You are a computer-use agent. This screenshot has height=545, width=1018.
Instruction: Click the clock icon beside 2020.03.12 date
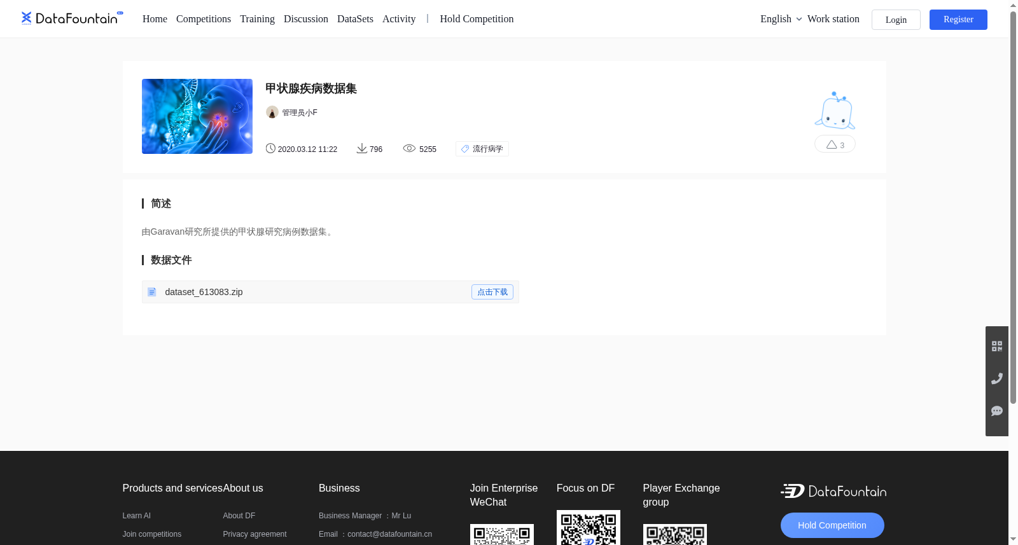coord(270,148)
